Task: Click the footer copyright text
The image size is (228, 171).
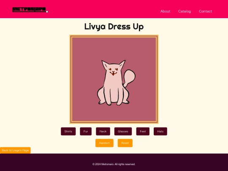Action: coord(114,164)
